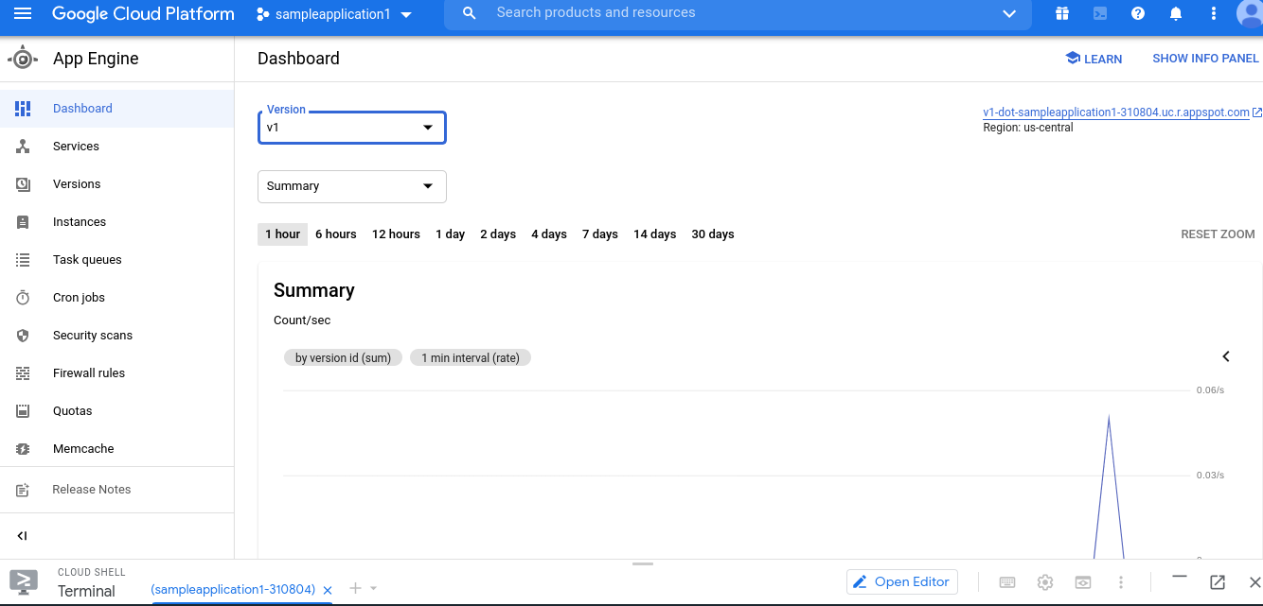
Task: Click the Security scans shield icon
Action: click(x=23, y=336)
